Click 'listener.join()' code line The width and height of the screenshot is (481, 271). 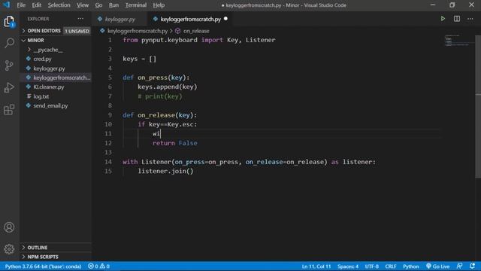point(165,171)
